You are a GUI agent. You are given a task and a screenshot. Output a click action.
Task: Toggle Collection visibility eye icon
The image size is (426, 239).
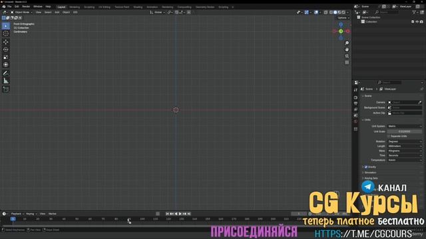(417, 22)
